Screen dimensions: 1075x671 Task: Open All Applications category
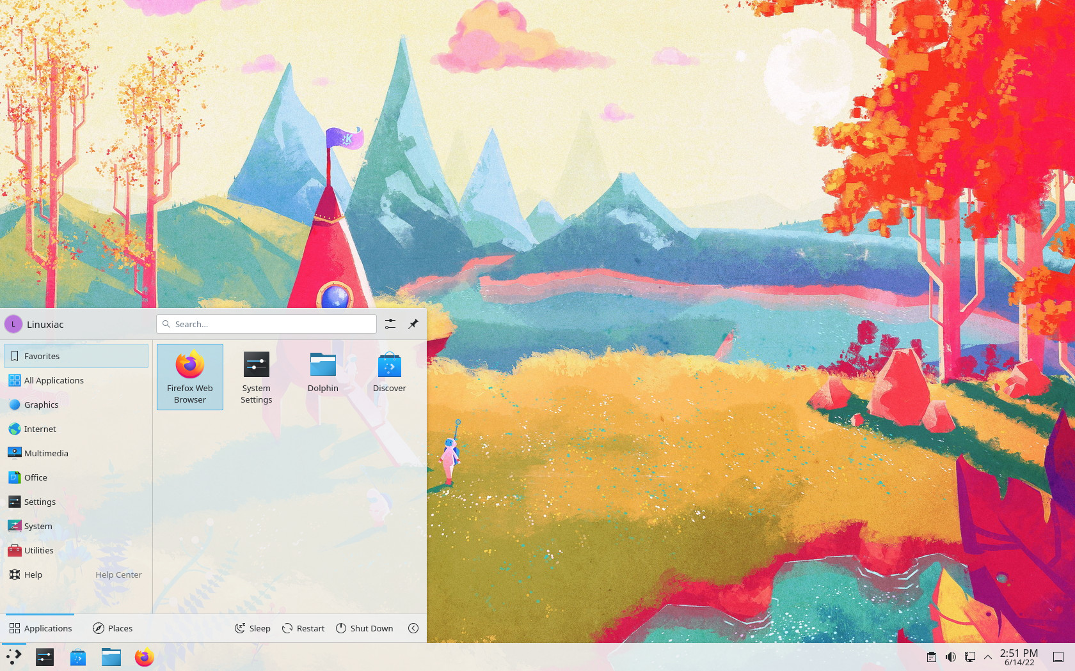(76, 380)
